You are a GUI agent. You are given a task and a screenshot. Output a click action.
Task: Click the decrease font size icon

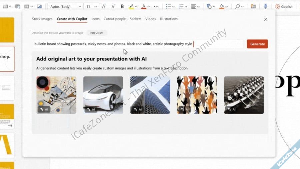click(113, 6)
